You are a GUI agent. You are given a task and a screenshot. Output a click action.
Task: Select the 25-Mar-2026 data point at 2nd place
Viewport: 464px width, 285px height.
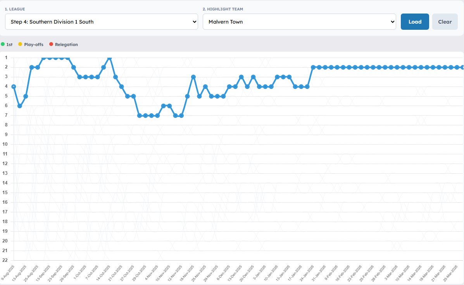[x=457, y=67]
